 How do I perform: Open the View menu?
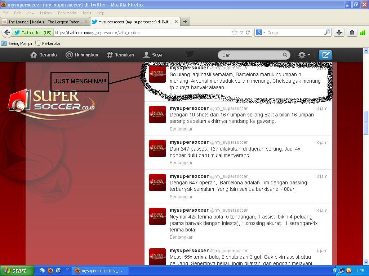[30, 13]
